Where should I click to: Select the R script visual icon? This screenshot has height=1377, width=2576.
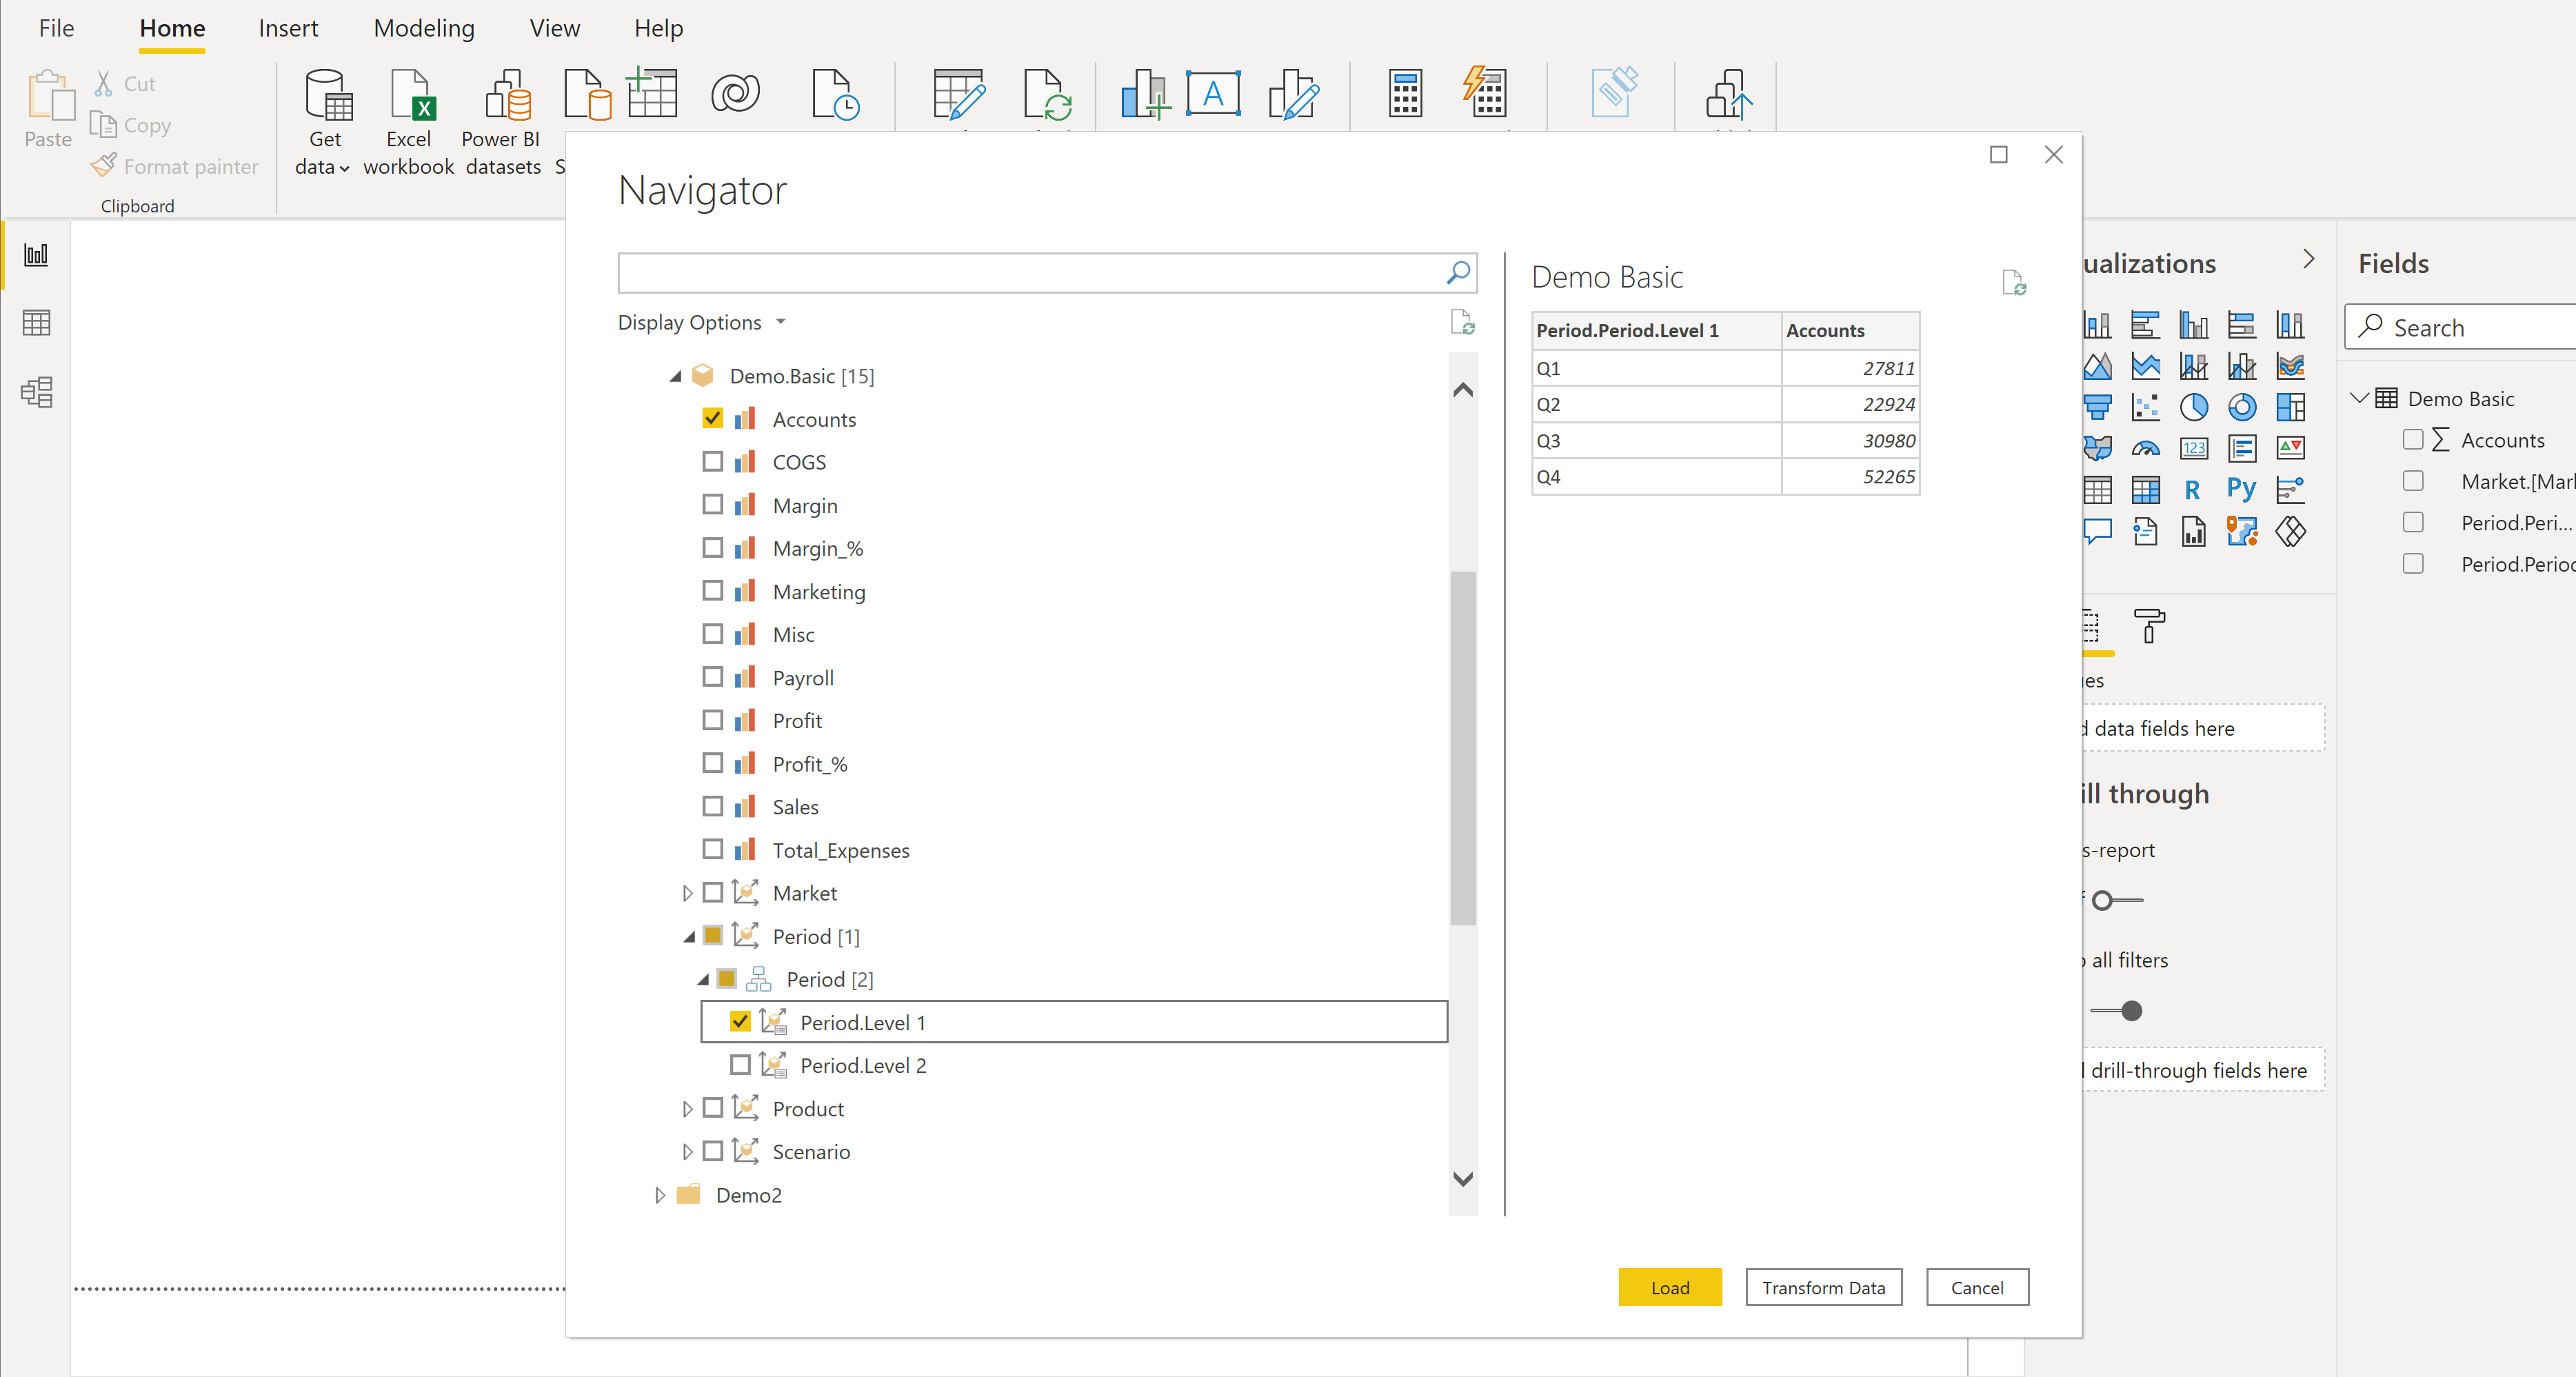(2192, 489)
